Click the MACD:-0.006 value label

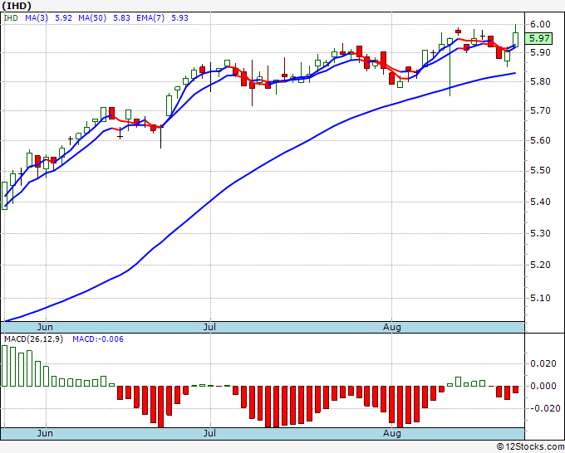click(98, 339)
